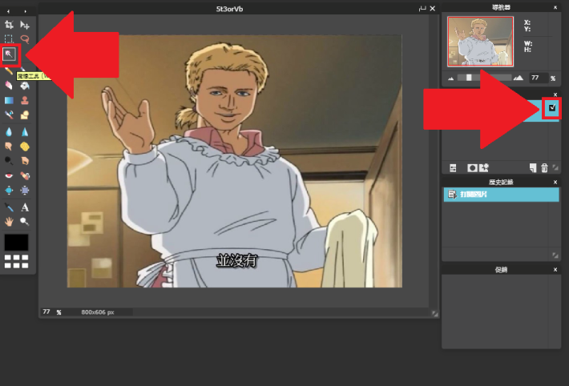Screen dimensions: 569x386
Task: Open the black foreground color swatch
Action: [x=16, y=242]
